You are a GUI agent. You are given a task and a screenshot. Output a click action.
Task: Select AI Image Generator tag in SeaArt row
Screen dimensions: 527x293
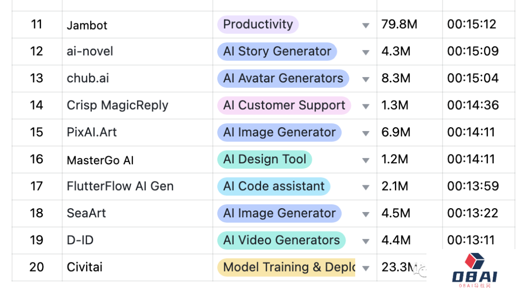[279, 214]
